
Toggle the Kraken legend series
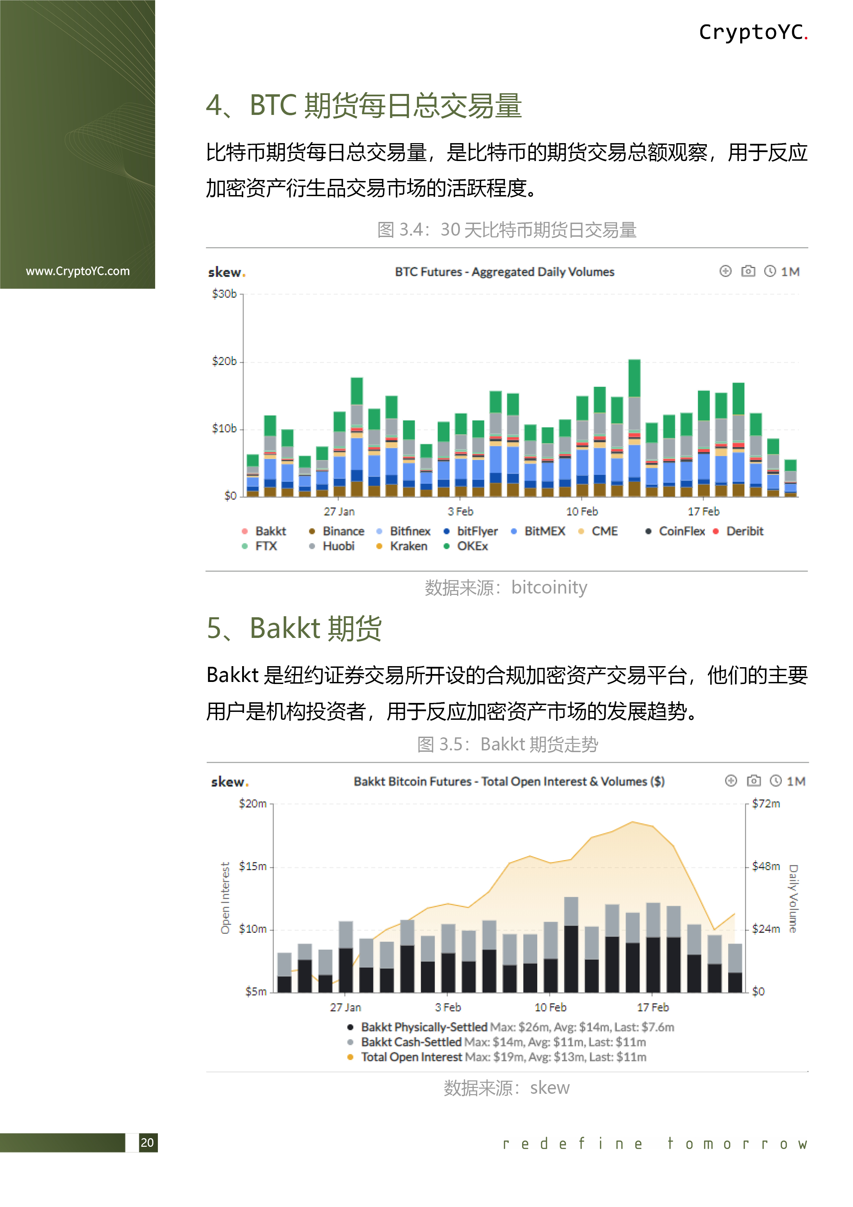click(401, 546)
